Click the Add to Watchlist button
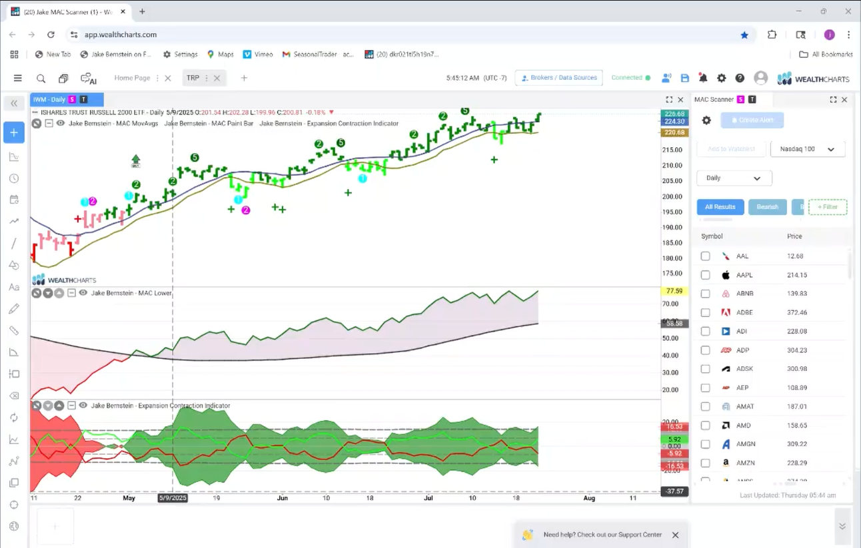Viewport: 861px width, 548px height. pos(731,149)
